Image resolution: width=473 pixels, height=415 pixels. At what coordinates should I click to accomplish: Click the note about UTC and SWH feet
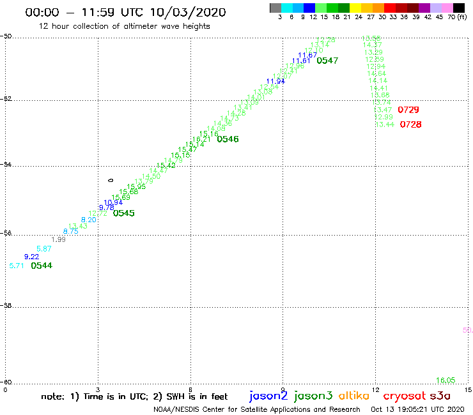coord(134,396)
